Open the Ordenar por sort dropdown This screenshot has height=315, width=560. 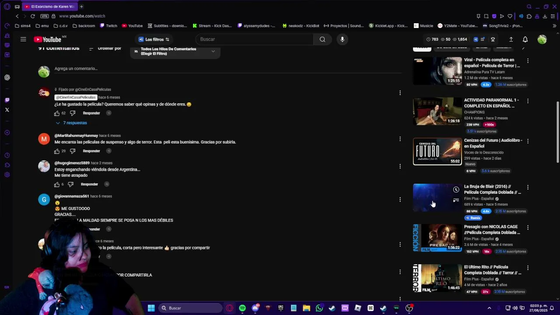coord(105,49)
